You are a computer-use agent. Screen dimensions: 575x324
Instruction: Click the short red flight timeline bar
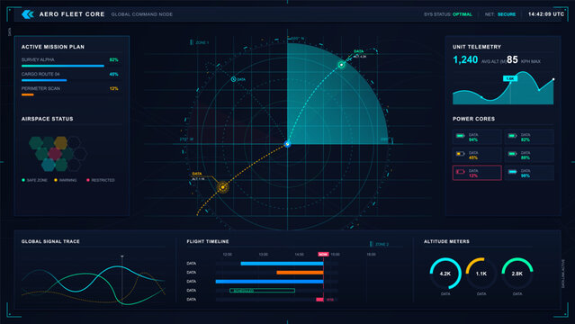pyautogui.click(x=319, y=300)
